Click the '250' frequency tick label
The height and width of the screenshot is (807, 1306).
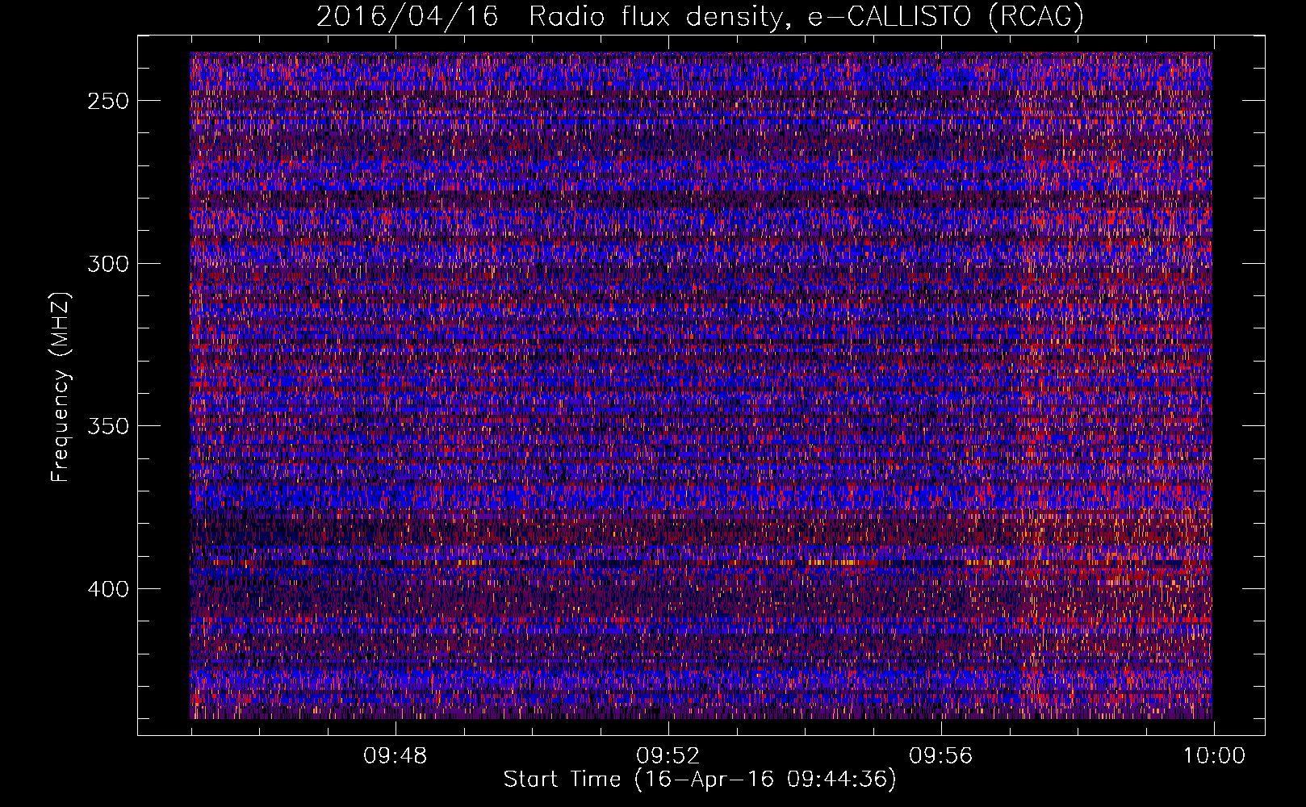(108, 101)
